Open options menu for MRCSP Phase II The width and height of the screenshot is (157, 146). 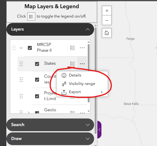(x=82, y=48)
